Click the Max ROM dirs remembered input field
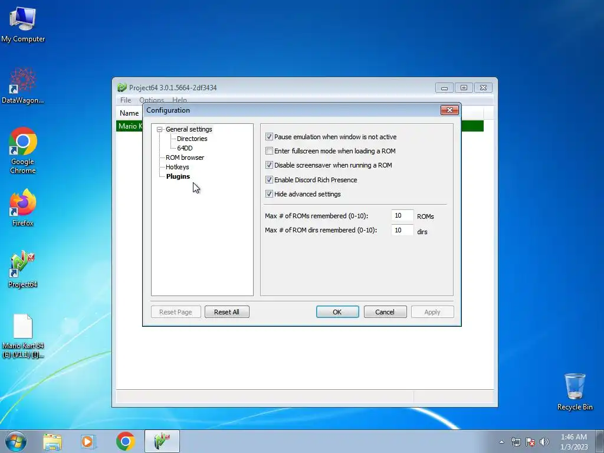 click(x=402, y=231)
